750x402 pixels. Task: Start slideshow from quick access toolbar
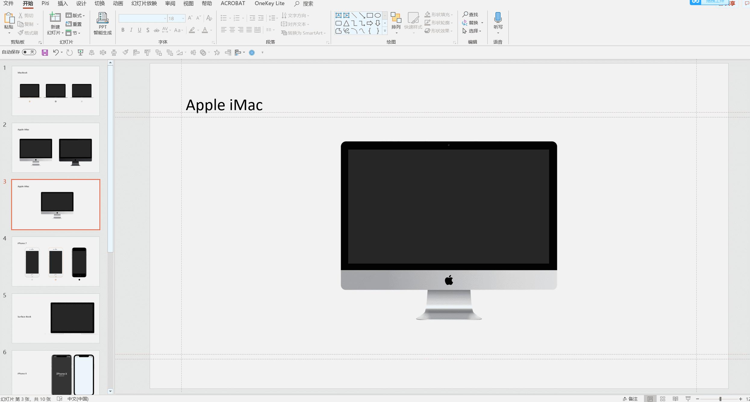click(x=80, y=53)
